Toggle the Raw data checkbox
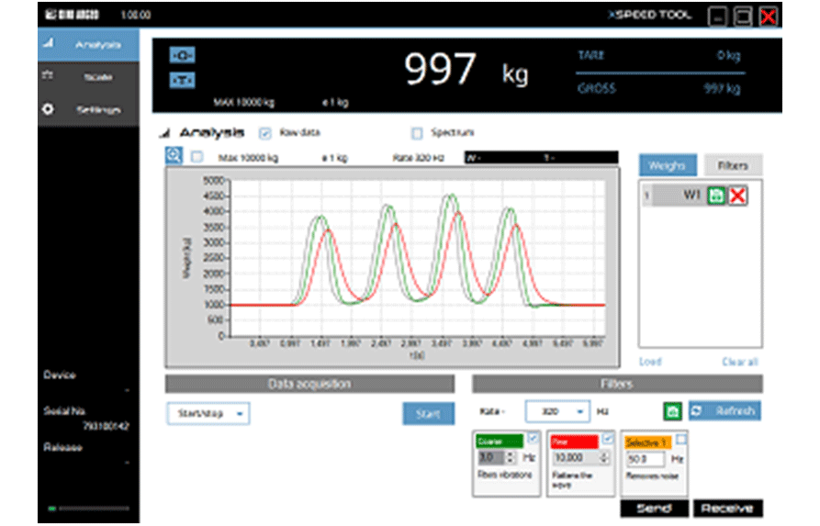Image resolution: width=820 pixels, height=526 pixels. 265,132
